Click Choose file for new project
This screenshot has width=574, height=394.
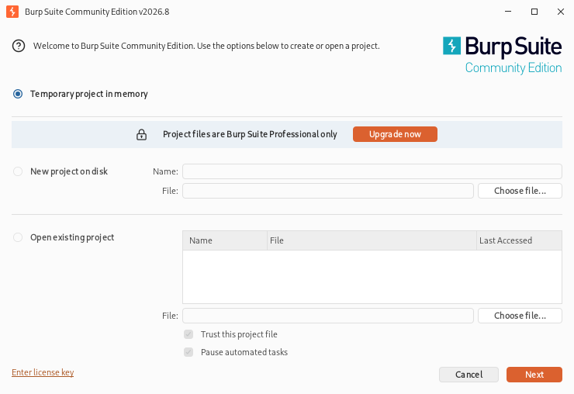520,191
